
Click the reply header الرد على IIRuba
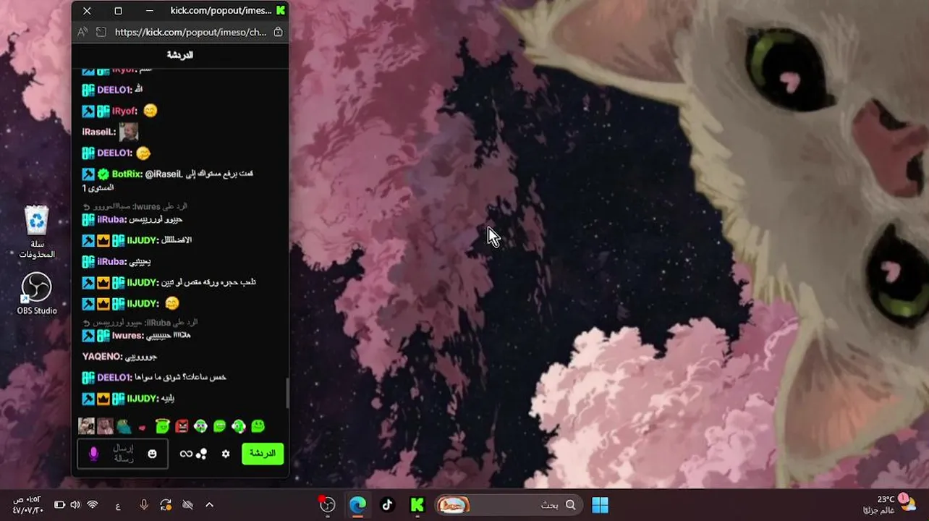pos(145,323)
